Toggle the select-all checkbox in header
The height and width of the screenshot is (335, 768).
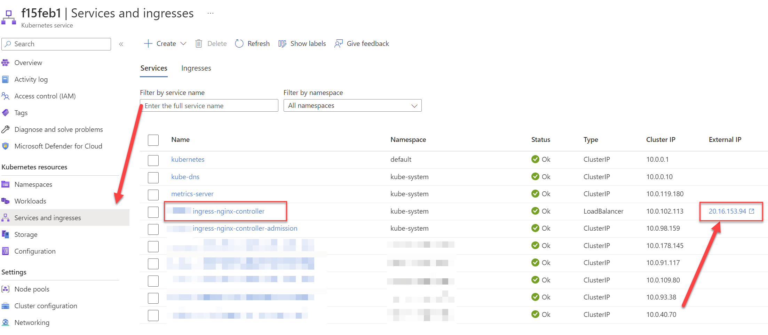[153, 140]
